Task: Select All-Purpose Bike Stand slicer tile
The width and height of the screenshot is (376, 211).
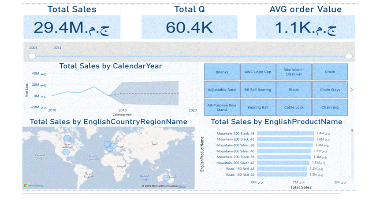Action: tap(222, 107)
